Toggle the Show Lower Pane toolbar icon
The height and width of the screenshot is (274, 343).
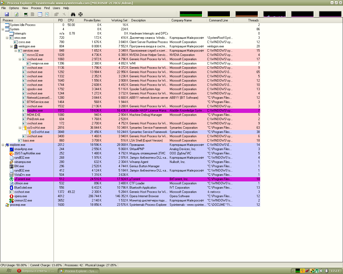40,14
